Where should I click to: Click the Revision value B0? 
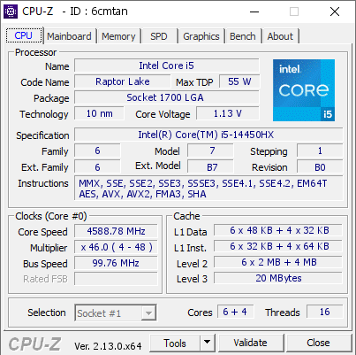(x=320, y=166)
